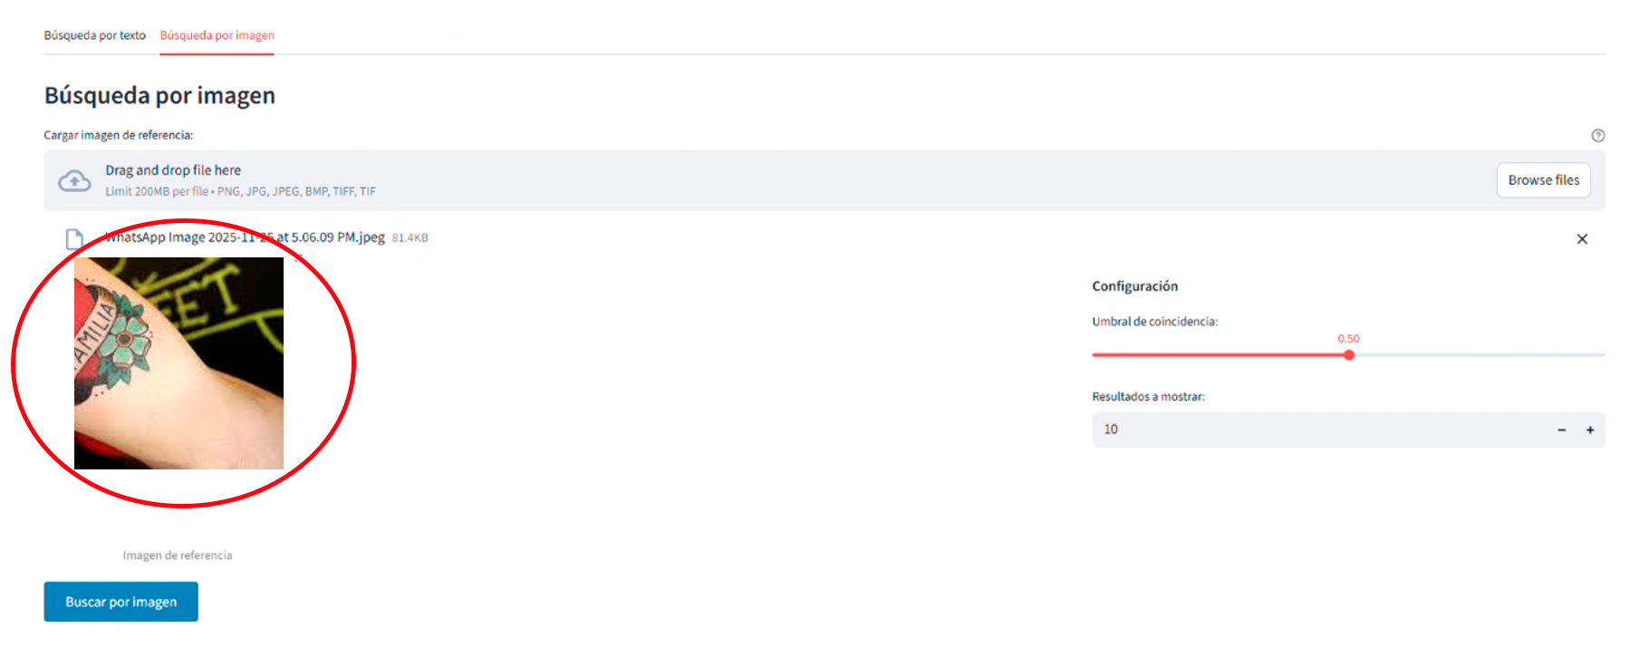The image size is (1640, 657).
Task: Decrease Resultados a mostrar with the minus button
Action: click(x=1561, y=430)
